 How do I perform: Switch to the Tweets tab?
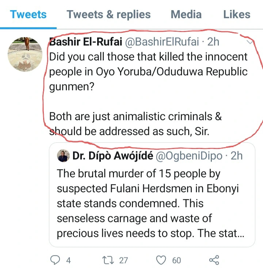click(28, 15)
